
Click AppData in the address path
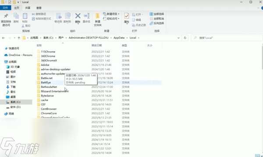pos(119,38)
